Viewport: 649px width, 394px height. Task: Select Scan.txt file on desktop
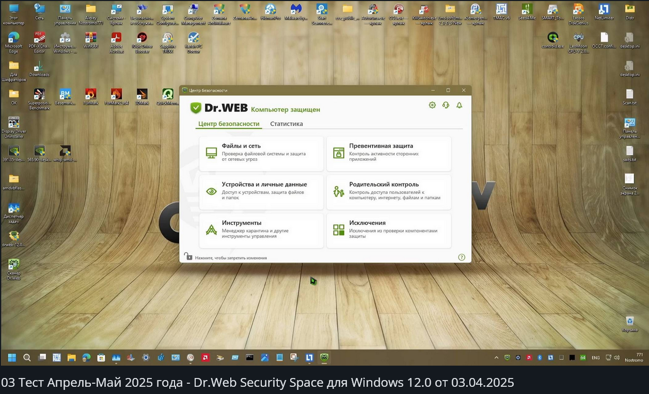pyautogui.click(x=630, y=97)
